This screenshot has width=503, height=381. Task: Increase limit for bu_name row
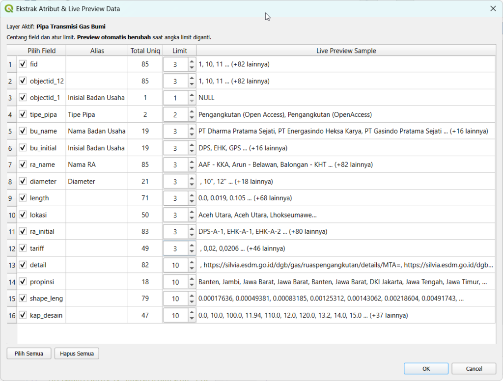click(x=192, y=128)
